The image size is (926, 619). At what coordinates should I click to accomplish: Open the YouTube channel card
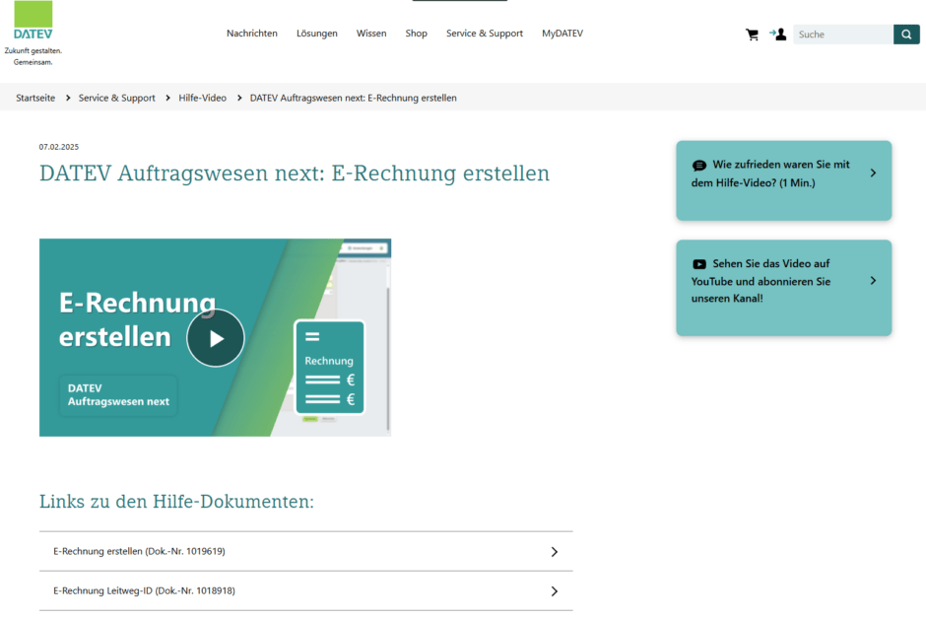[784, 288]
